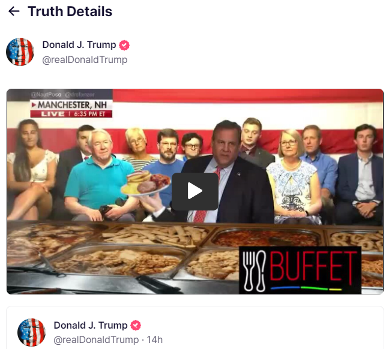Open the top @realDonaldTrump handle
The height and width of the screenshot is (349, 386).
click(85, 60)
